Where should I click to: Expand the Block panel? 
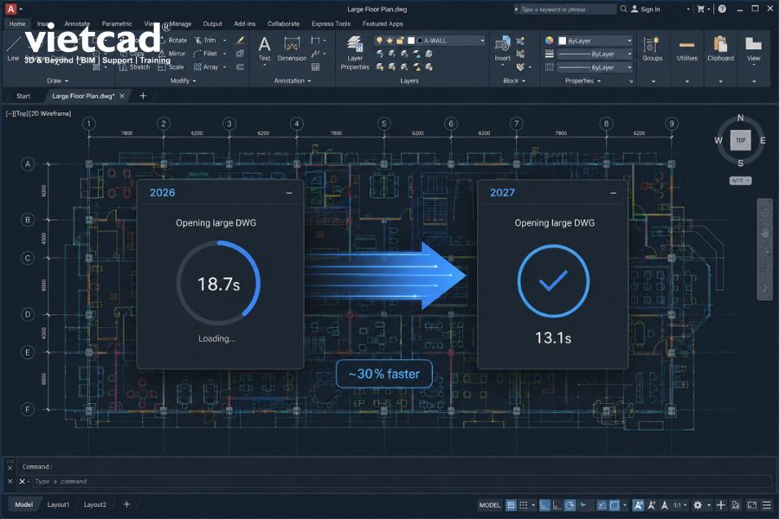(514, 80)
